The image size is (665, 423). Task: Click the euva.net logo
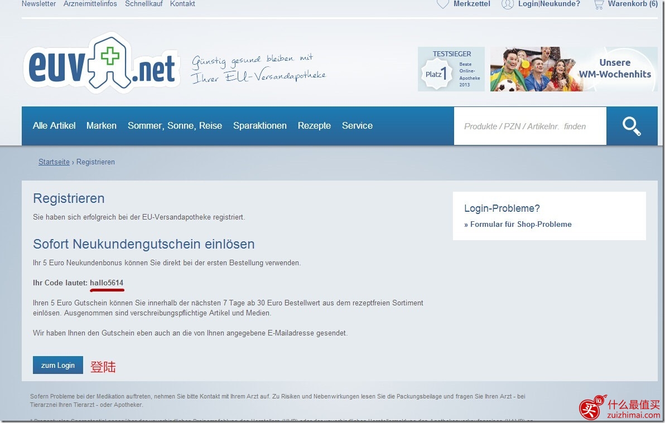point(102,64)
